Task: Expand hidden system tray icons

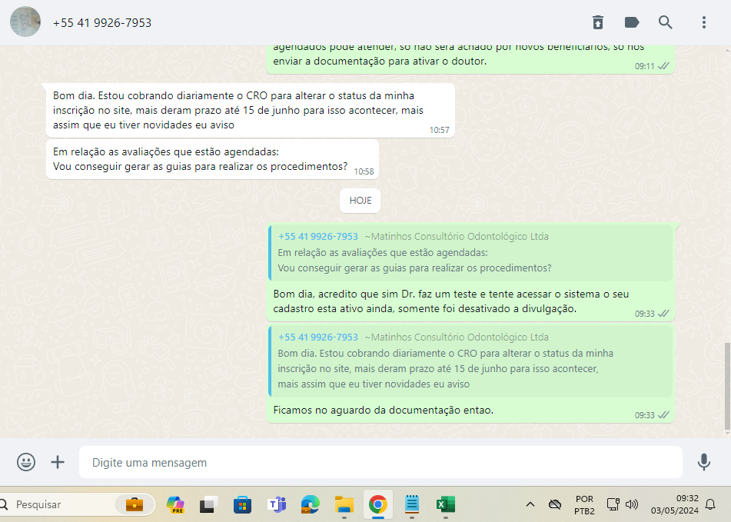Action: pos(530,505)
